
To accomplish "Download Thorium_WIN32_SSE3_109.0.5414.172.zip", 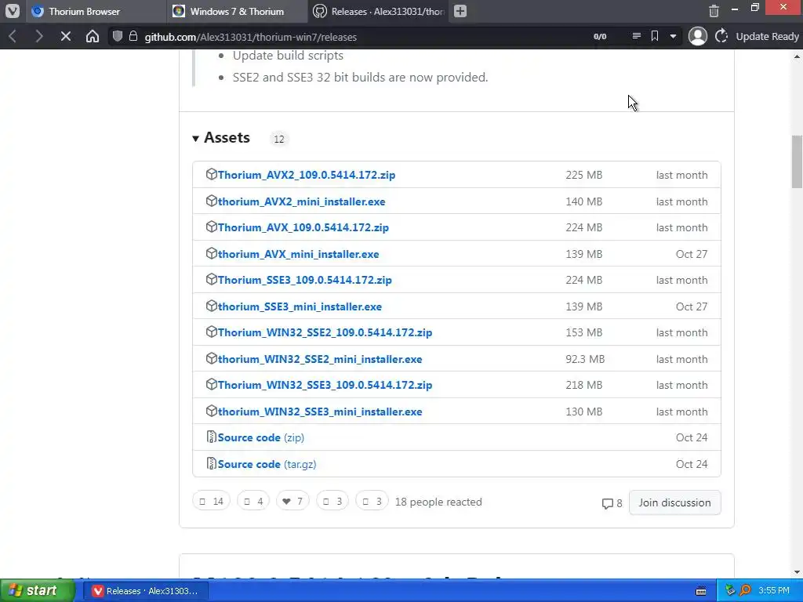I will click(x=325, y=385).
